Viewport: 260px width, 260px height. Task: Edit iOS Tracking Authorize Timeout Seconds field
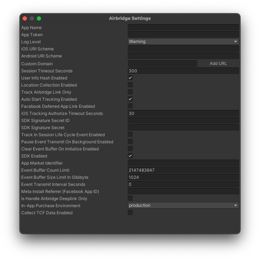click(183, 113)
